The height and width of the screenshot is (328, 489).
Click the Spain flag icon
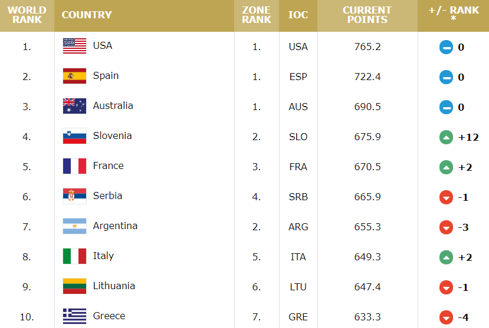point(74,76)
